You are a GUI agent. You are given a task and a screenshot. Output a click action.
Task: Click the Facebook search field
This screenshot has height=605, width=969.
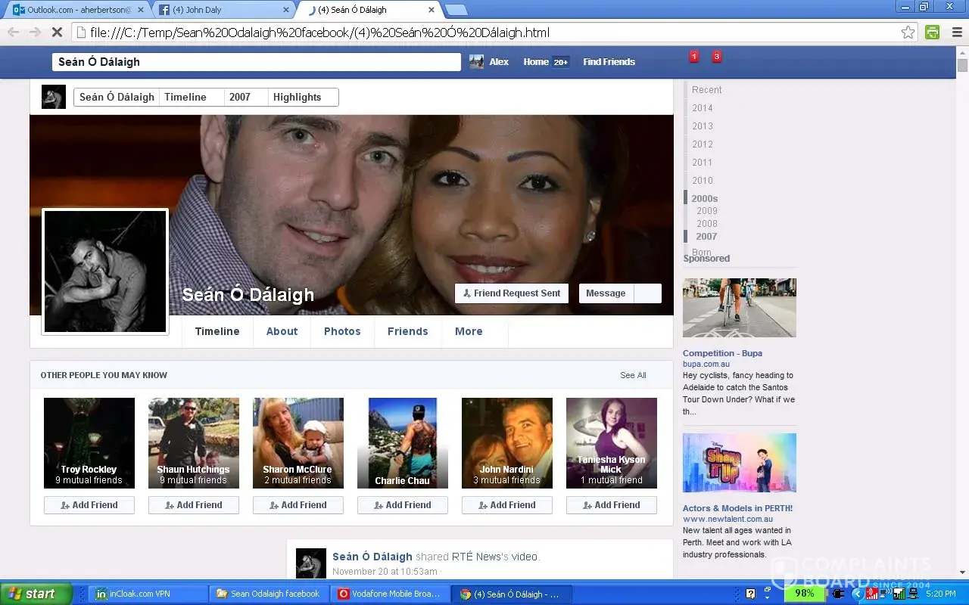point(257,62)
